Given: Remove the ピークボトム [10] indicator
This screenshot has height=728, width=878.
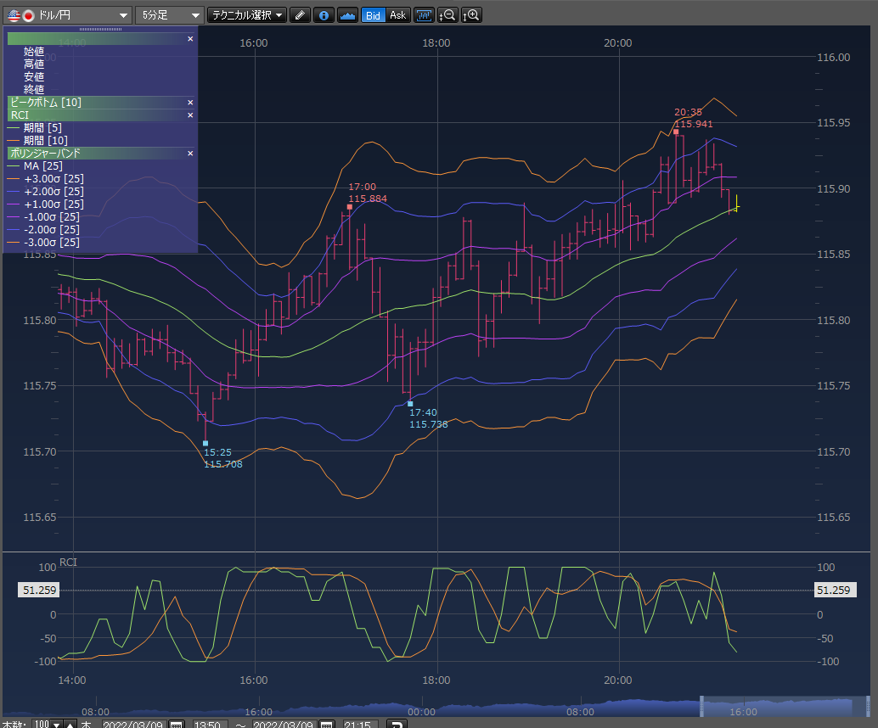Looking at the screenshot, I should click(190, 102).
